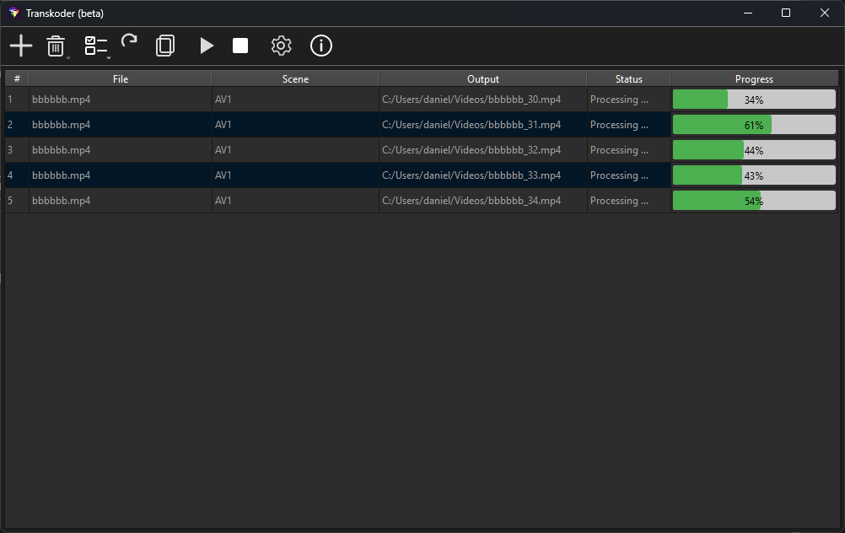Open settings with the gear icon
The image size is (845, 533).
[x=282, y=46]
